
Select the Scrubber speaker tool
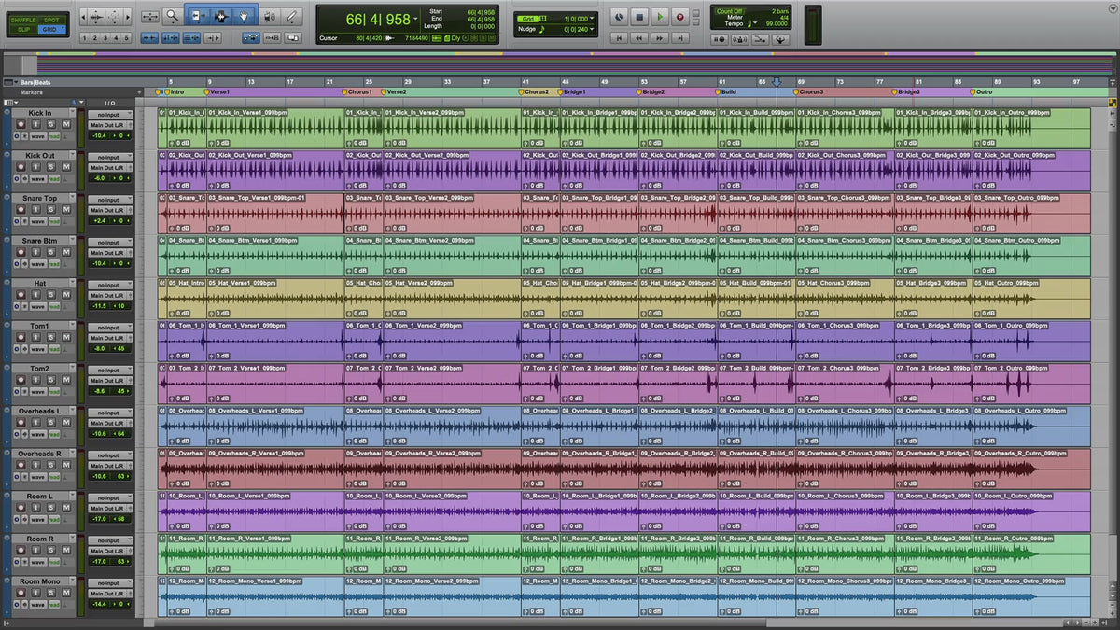pyautogui.click(x=269, y=16)
